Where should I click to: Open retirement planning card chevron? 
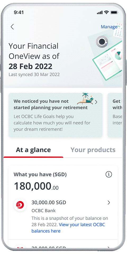click(x=96, y=102)
